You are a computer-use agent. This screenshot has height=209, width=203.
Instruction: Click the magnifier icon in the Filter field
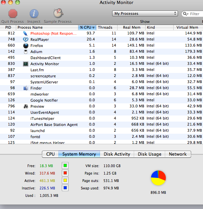click(x=185, y=14)
